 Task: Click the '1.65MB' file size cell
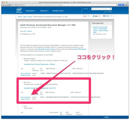tap(42, 73)
